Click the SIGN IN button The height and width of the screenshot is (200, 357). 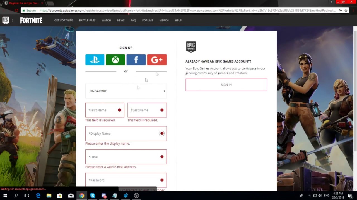click(226, 85)
